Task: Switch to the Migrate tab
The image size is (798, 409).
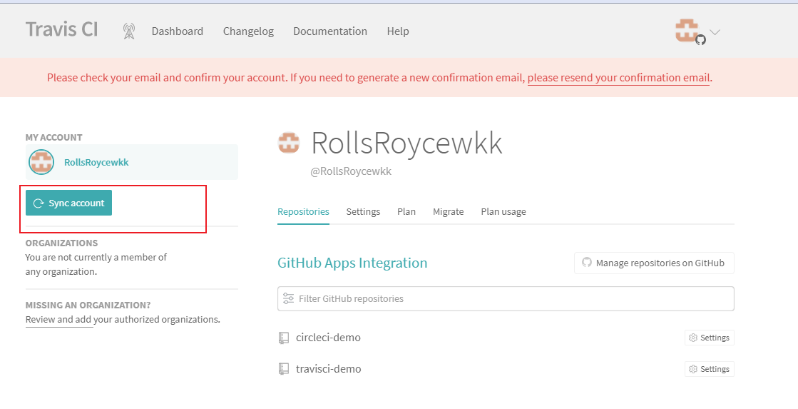Action: pos(448,212)
